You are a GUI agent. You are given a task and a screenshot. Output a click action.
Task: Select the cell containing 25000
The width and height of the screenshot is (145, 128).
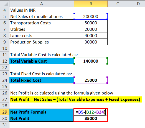91,80
